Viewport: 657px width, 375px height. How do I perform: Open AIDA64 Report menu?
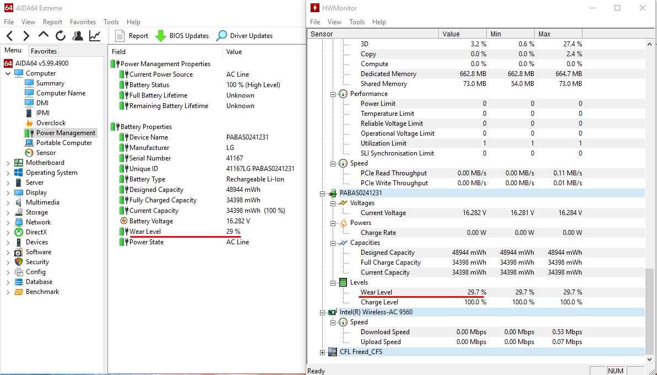(x=52, y=22)
